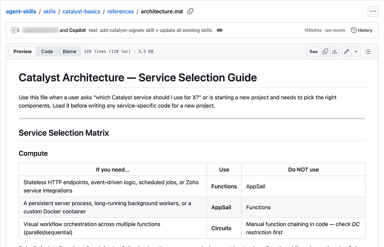The image size is (384, 247).
Task: Download the raw file icon
Action: tap(334, 52)
